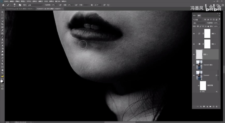Click the foreground color swatch

point(2,81)
